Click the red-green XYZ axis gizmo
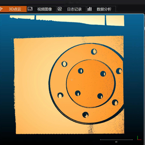 click(139, 138)
